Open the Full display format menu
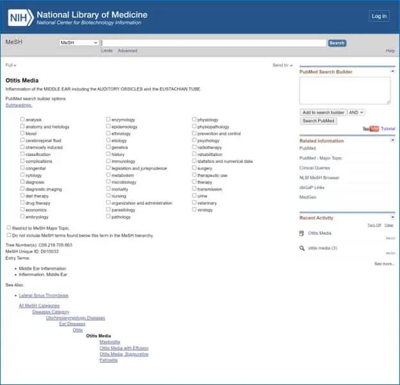 [x=11, y=65]
